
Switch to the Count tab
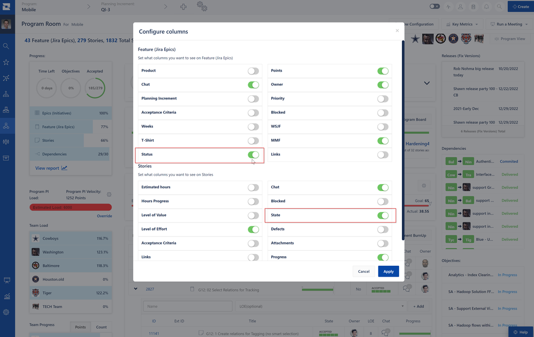point(101,327)
